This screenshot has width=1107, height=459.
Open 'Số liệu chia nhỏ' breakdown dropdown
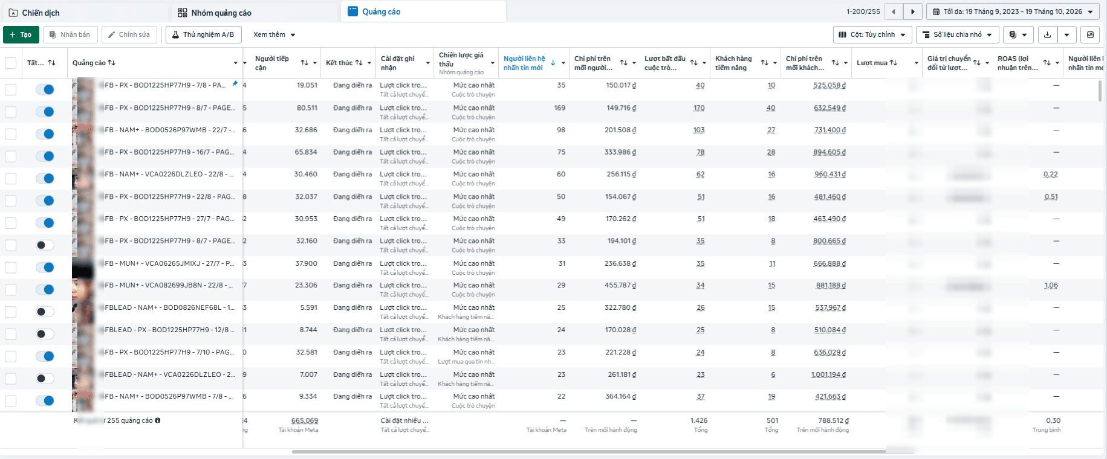(x=957, y=34)
